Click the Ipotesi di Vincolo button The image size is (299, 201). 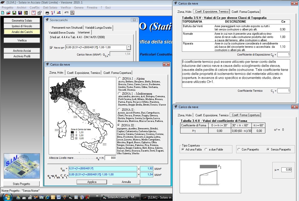tap(22, 26)
